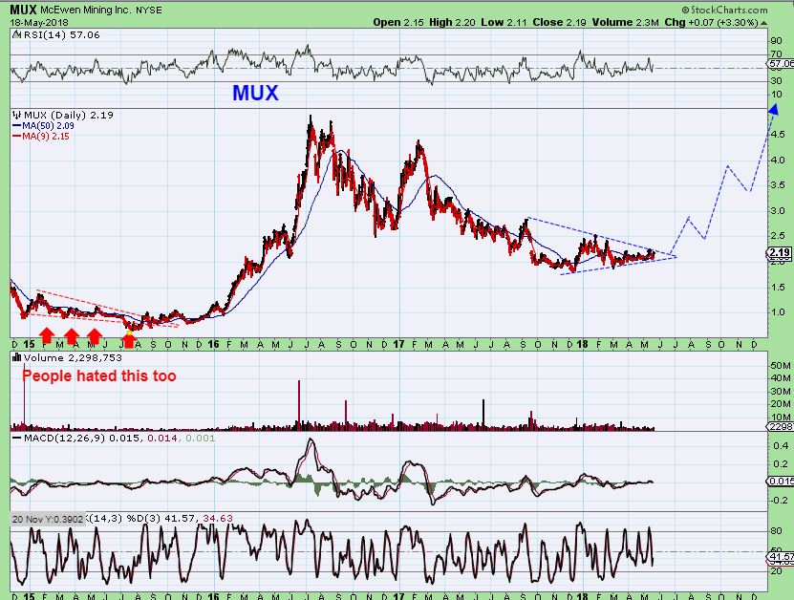Screen dimensions: 794x600
Task: Click the MACD signal value '0.014'
Action: [x=162, y=438]
